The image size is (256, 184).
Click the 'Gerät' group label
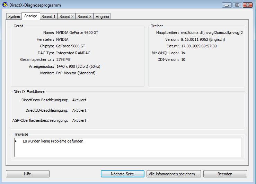pos(18,26)
